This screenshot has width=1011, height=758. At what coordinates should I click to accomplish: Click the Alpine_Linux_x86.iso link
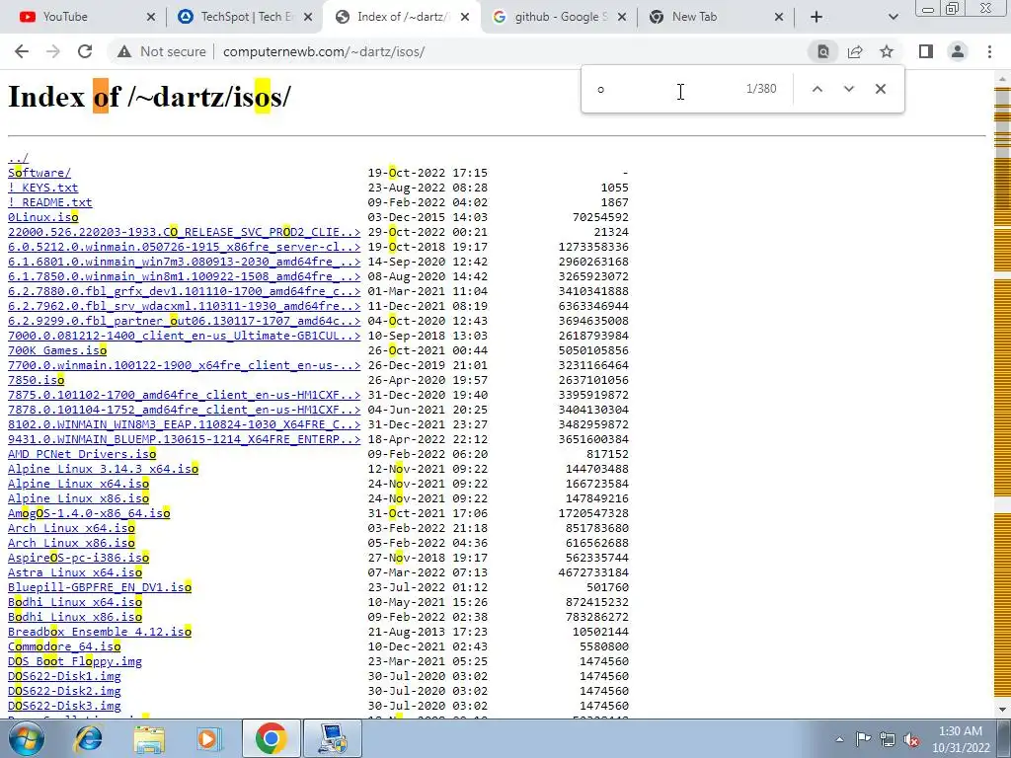(x=79, y=498)
